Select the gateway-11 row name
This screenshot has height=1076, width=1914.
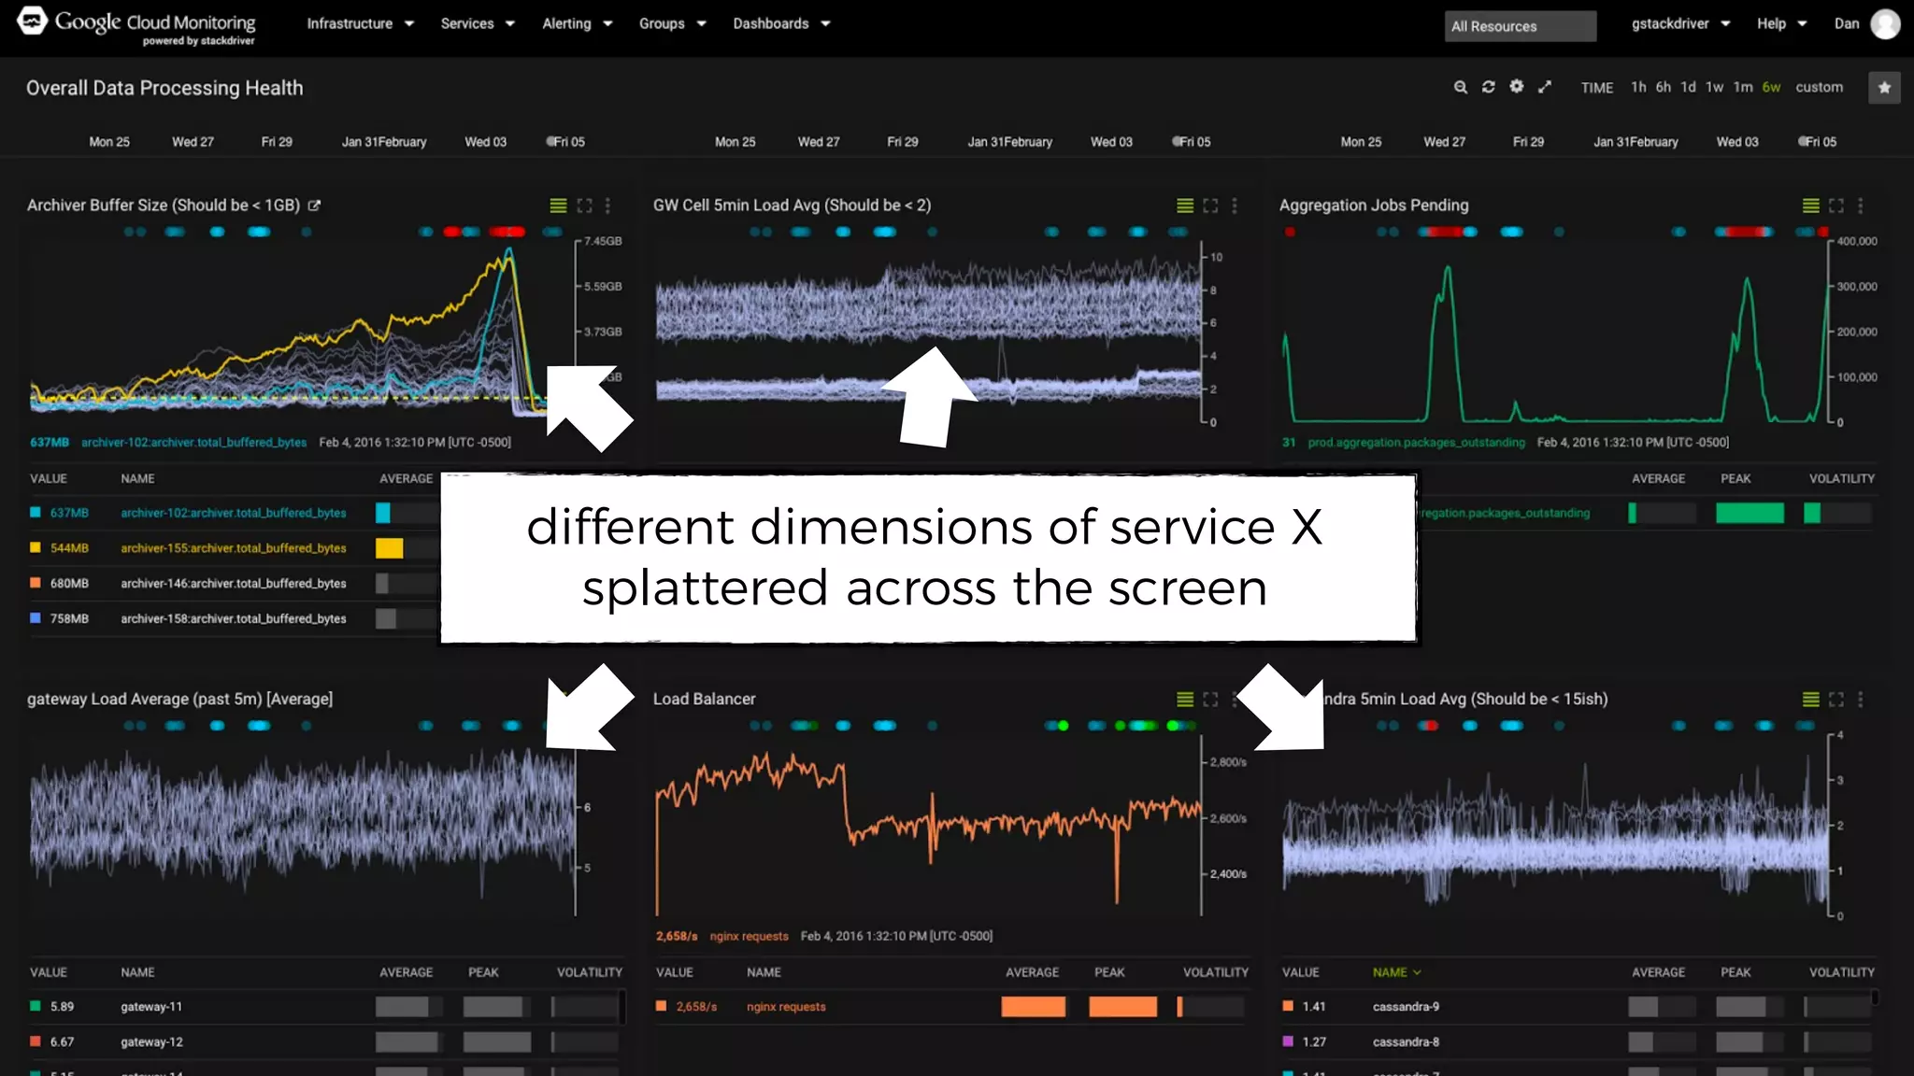coord(151,1007)
